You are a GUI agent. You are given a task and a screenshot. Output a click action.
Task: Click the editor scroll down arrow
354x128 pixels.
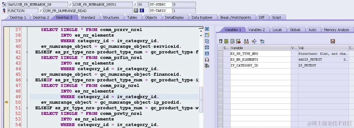201,35
